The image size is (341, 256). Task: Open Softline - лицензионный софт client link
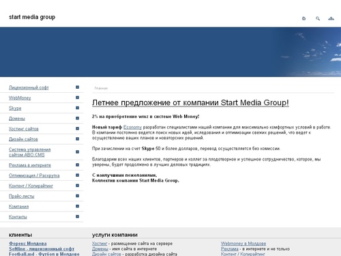point(42,248)
